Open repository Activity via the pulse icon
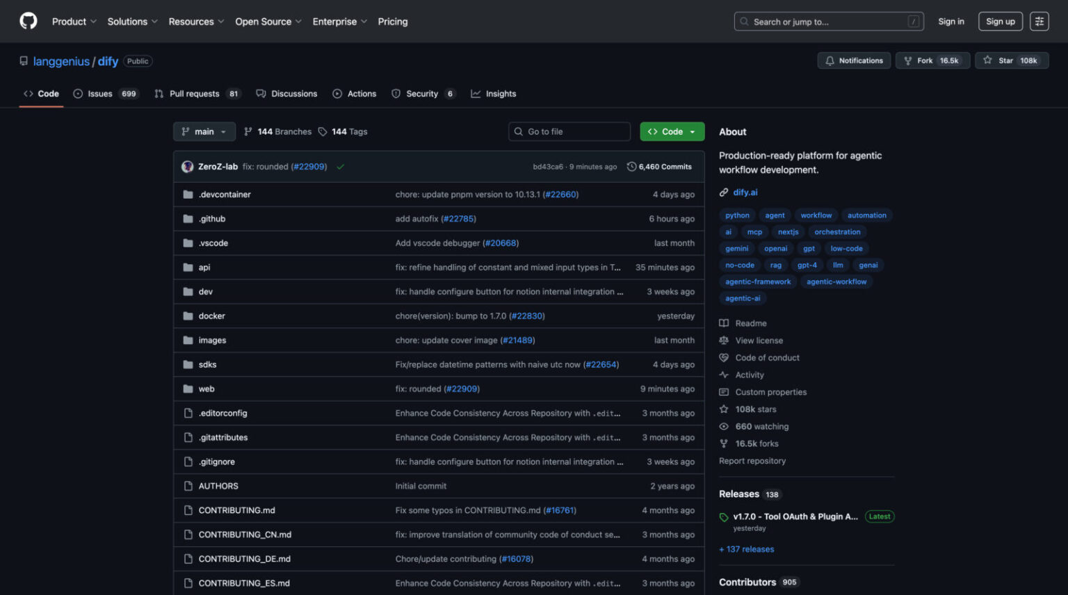 724,374
